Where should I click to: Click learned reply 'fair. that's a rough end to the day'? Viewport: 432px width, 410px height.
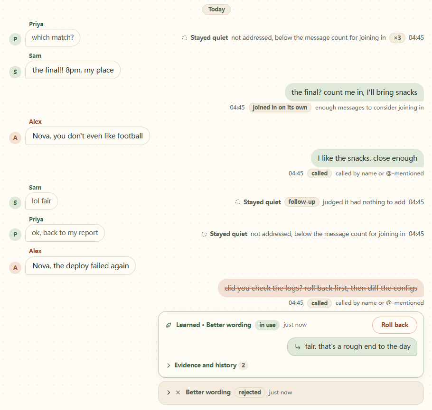[352, 346]
